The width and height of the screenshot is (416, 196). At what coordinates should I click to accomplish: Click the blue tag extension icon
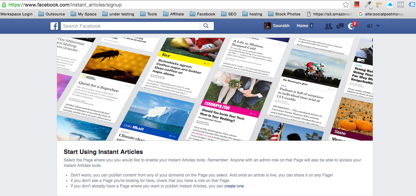(412, 4)
